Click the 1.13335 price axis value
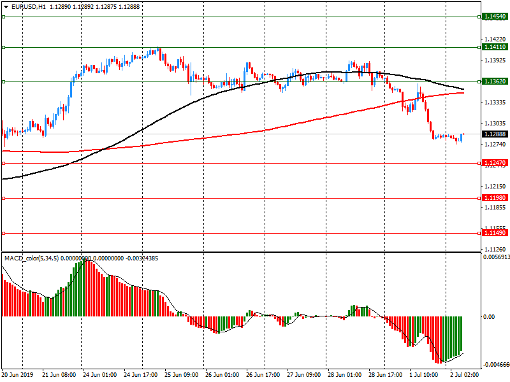The width and height of the screenshot is (510, 382). pyautogui.click(x=495, y=103)
